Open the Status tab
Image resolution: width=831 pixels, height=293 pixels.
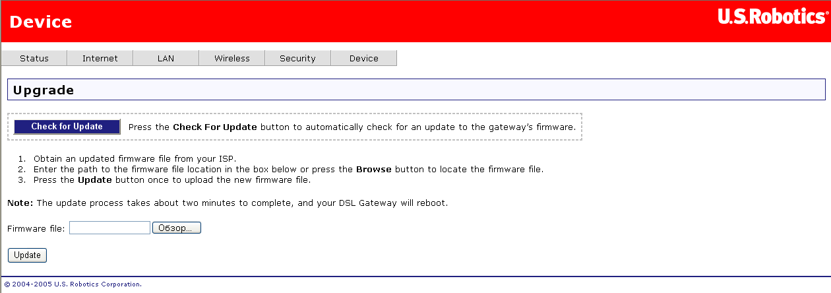pos(34,58)
